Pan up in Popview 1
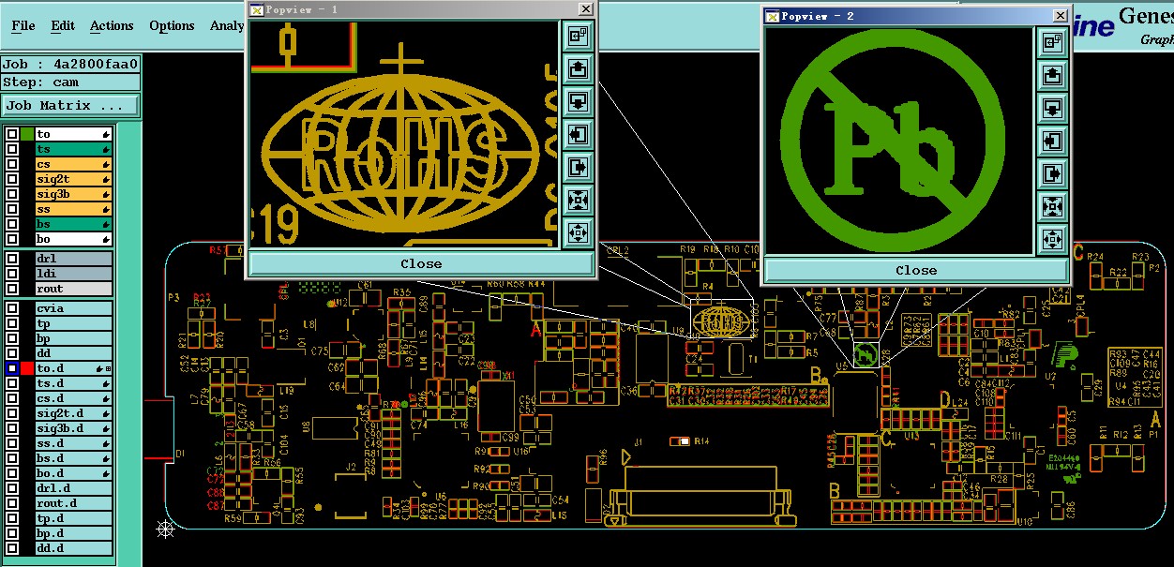The height and width of the screenshot is (567, 1174). tap(579, 68)
